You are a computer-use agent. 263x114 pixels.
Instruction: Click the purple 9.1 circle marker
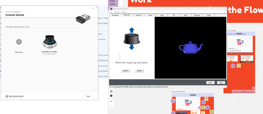coord(208,107)
